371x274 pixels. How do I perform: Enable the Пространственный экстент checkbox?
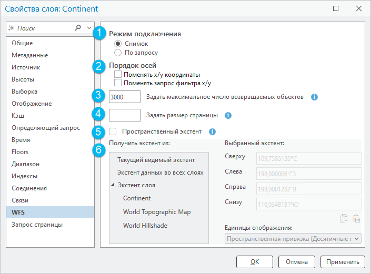coord(113,131)
